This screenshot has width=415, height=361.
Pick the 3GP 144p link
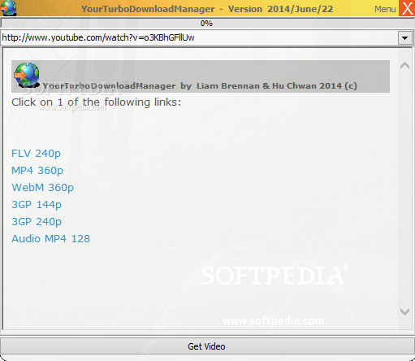pos(37,205)
